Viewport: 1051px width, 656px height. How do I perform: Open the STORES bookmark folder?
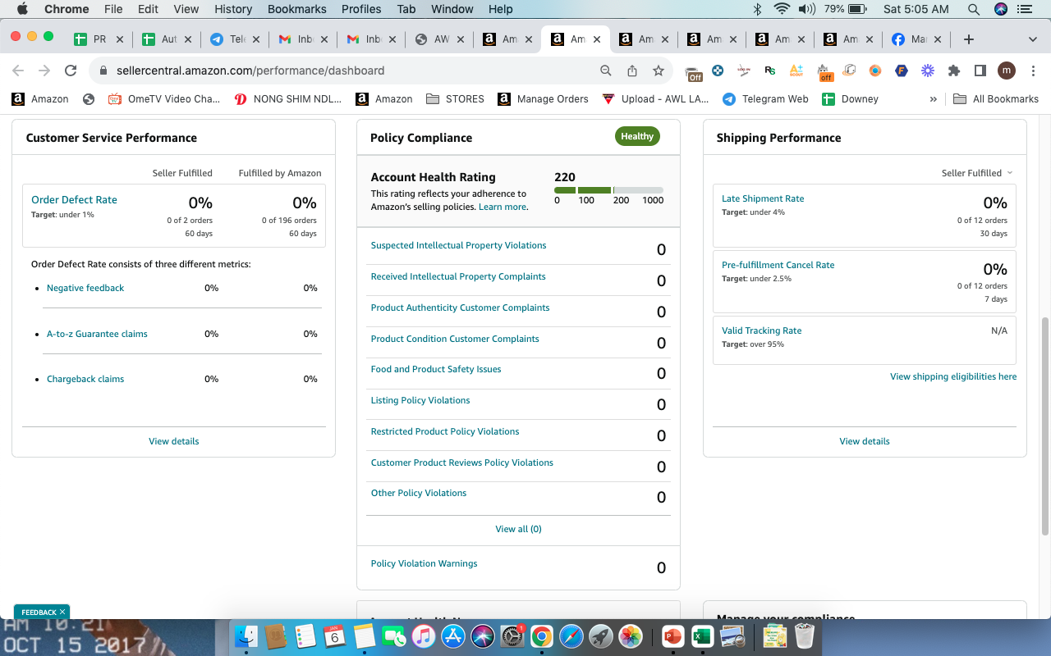tap(456, 98)
